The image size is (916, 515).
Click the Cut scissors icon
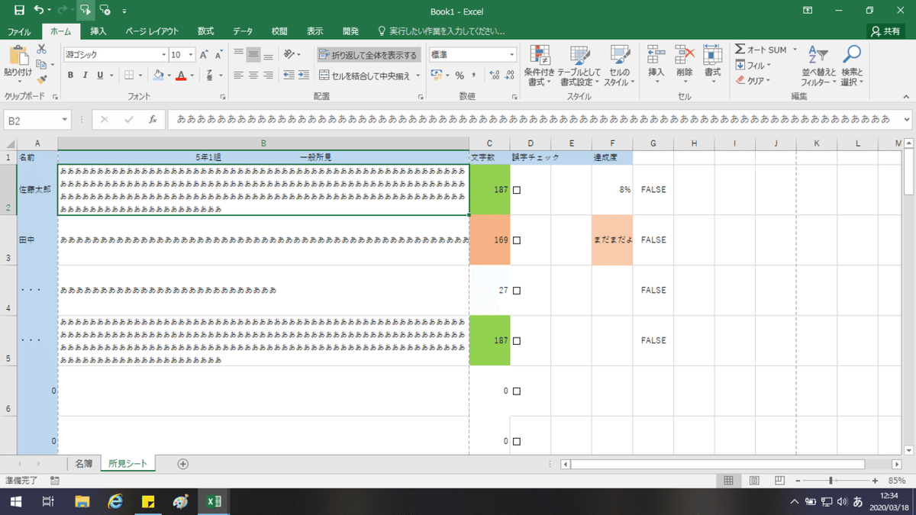pyautogui.click(x=41, y=49)
